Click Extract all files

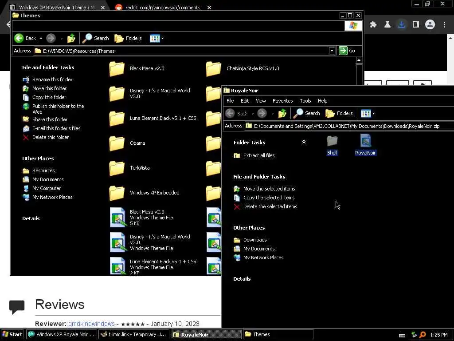[x=254, y=155]
